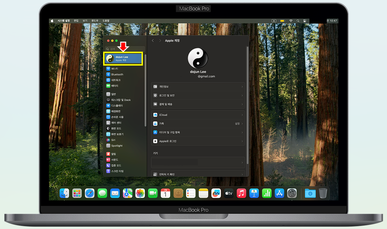This screenshot has width=387, height=229.
Task: Open the Trash in the Dock
Action: pos(323,193)
